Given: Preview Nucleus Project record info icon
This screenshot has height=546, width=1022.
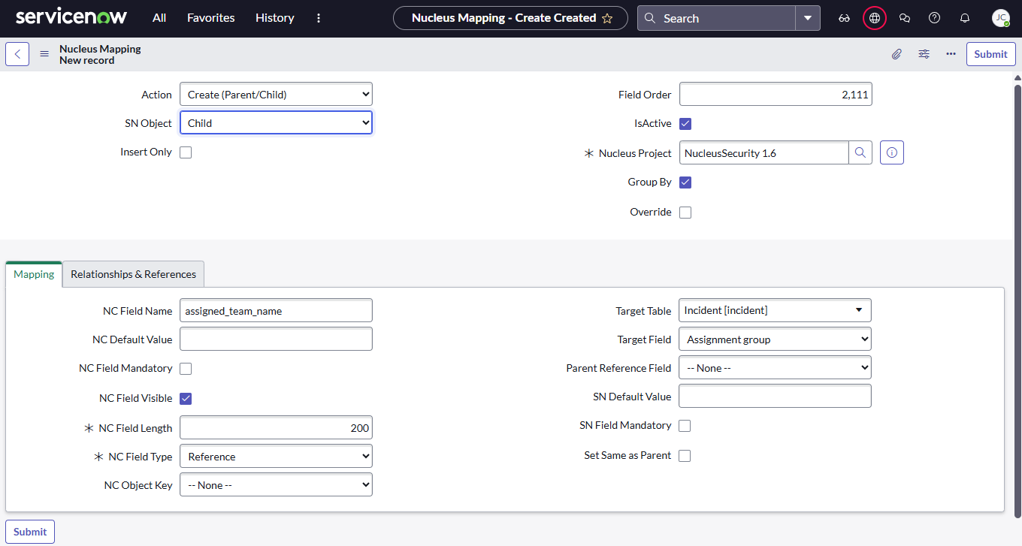Looking at the screenshot, I should [892, 152].
